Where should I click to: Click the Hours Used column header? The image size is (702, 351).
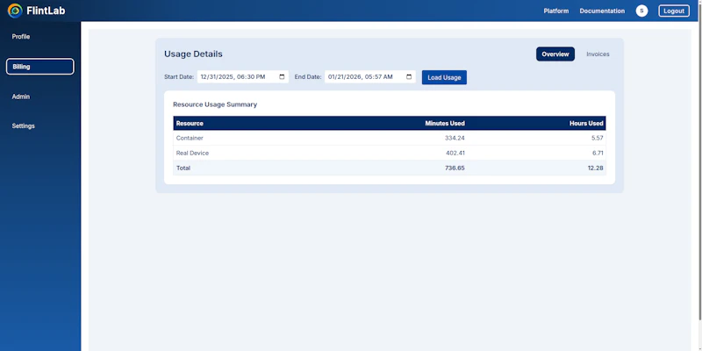(x=586, y=123)
